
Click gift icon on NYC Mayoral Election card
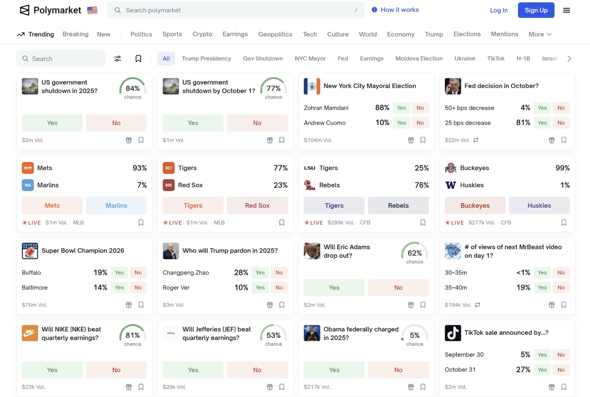pyautogui.click(x=411, y=140)
